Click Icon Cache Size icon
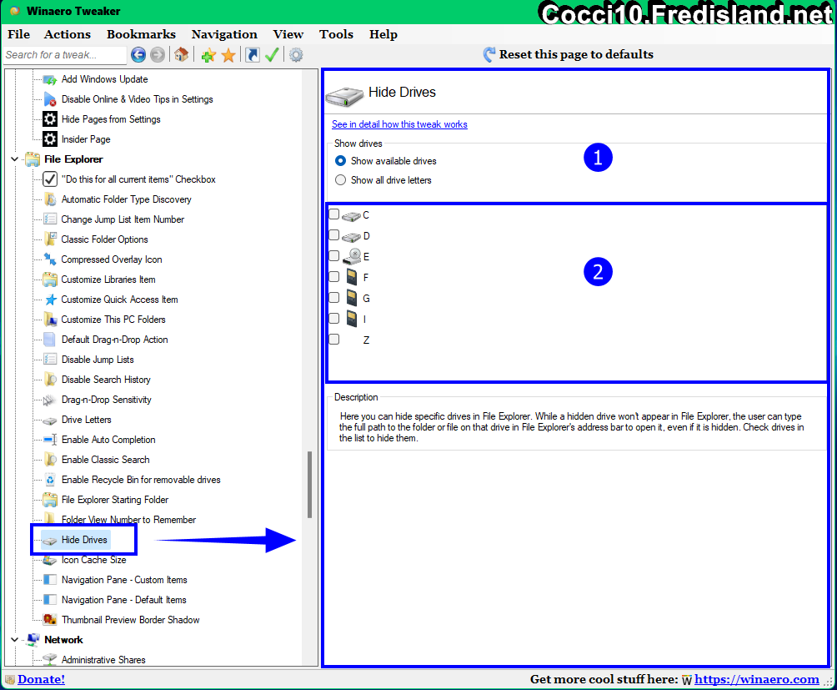The width and height of the screenshot is (837, 690). (x=50, y=560)
